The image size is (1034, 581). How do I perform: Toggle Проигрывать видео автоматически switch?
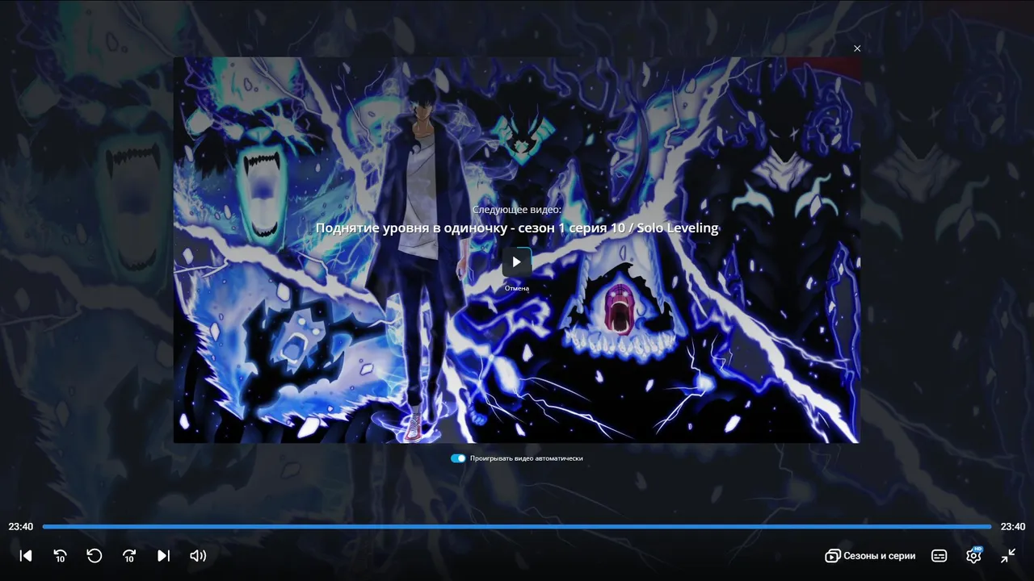click(x=458, y=458)
